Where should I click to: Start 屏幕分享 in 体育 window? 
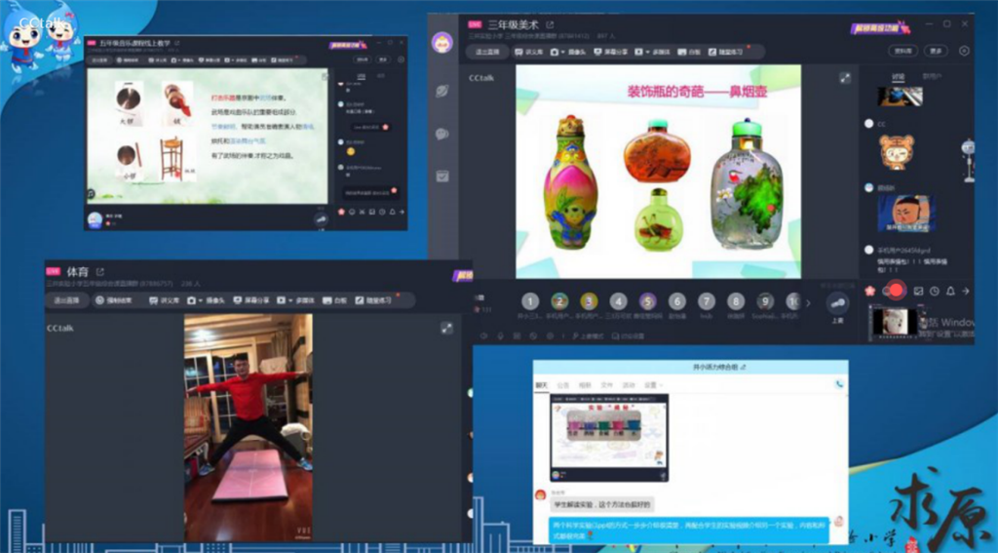tap(249, 300)
